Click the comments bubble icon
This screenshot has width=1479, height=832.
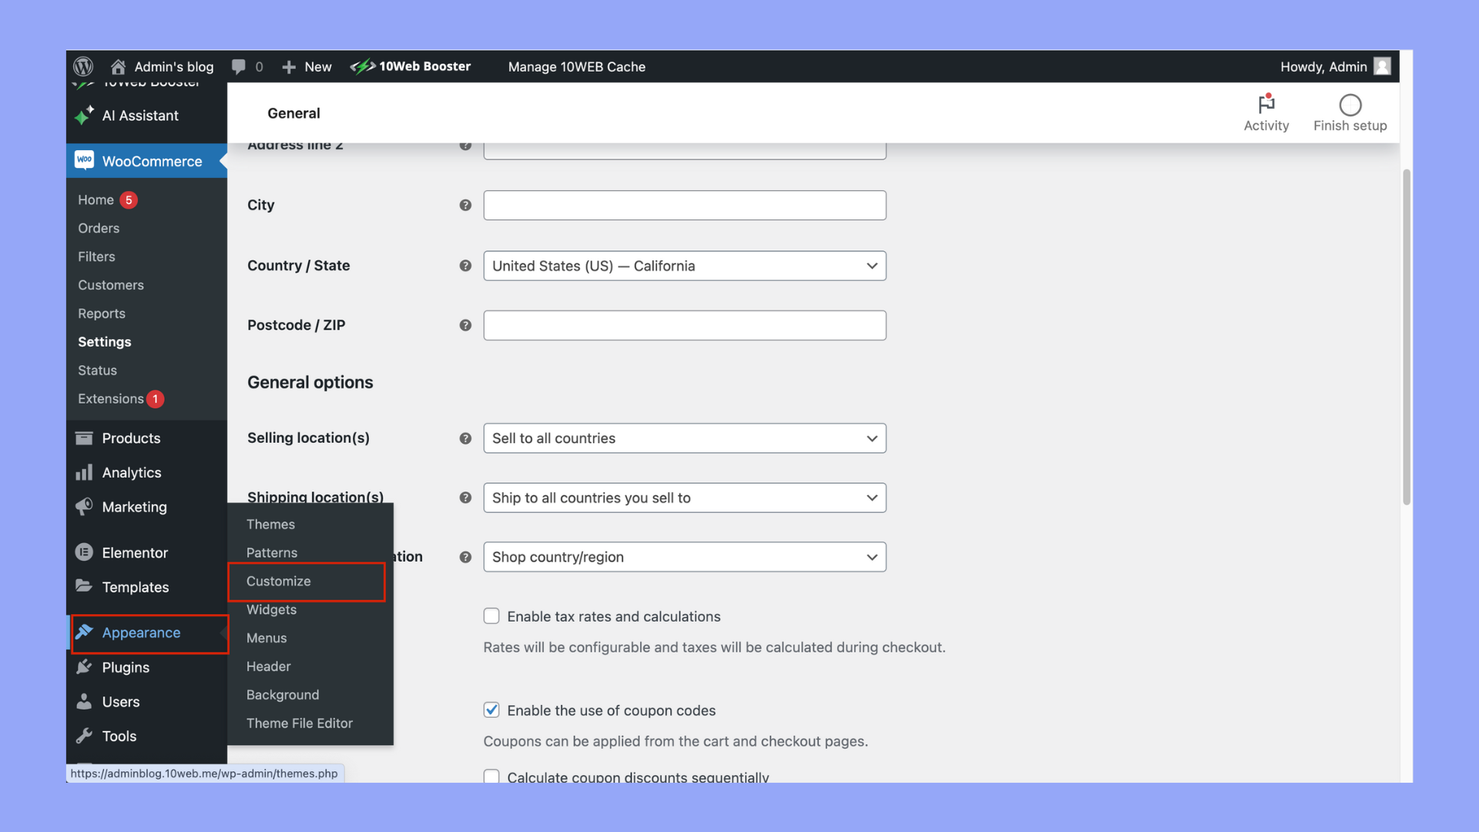(239, 66)
